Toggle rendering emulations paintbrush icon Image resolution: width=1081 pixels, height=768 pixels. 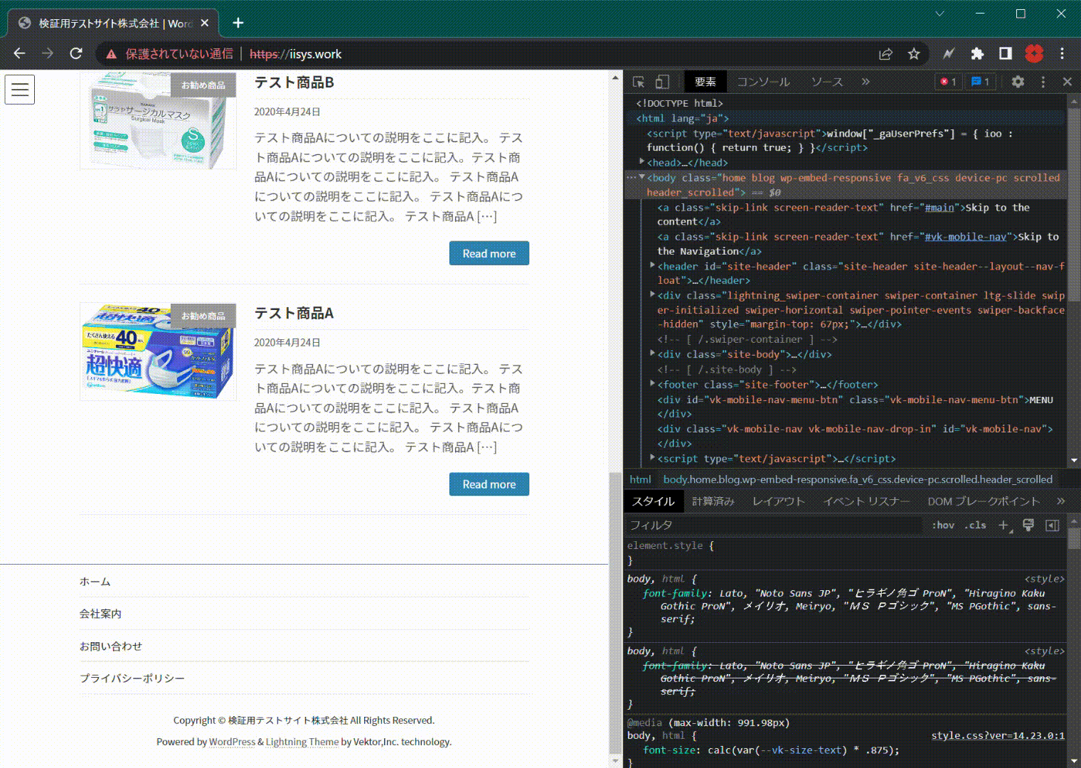tap(1028, 526)
